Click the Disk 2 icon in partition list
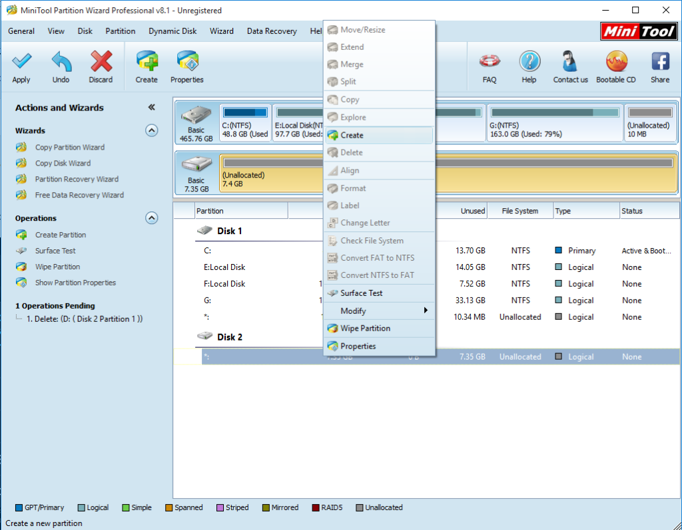Image resolution: width=682 pixels, height=530 pixels. tap(204, 336)
